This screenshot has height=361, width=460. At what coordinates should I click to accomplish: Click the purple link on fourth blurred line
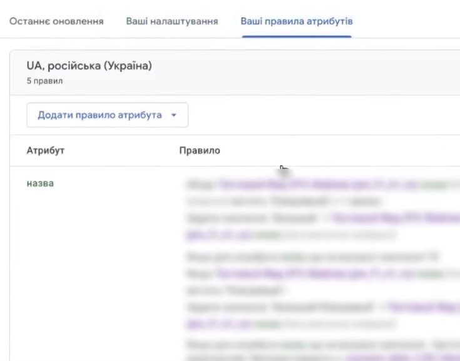(219, 235)
